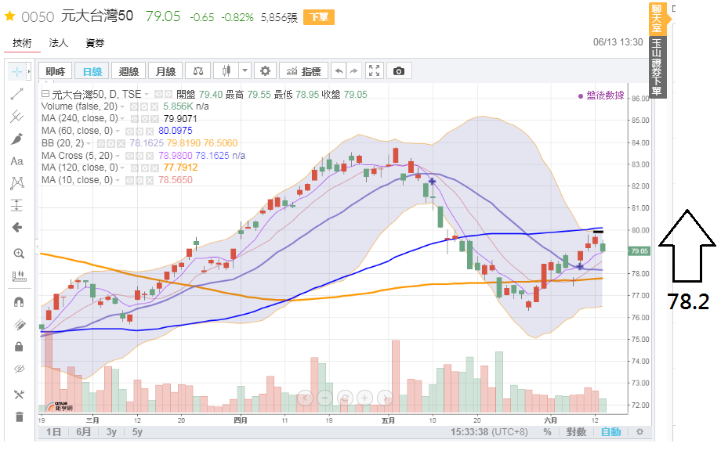Lock all drawing tools
The width and height of the screenshot is (721, 454).
point(19,347)
